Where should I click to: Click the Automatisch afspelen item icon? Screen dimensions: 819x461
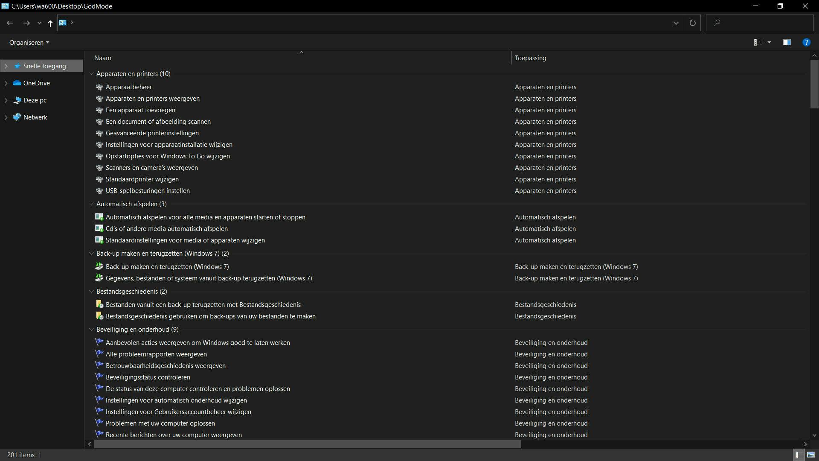point(99,217)
